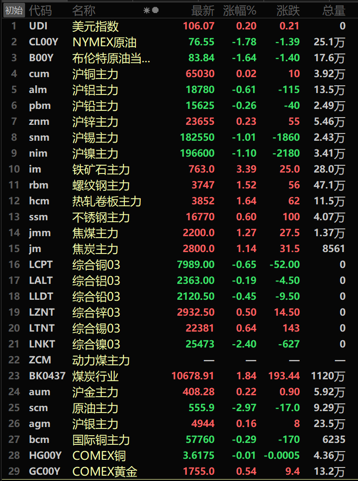358x481 pixels.
Task: Sort by the 涨幅% column header
Action: click(239, 11)
